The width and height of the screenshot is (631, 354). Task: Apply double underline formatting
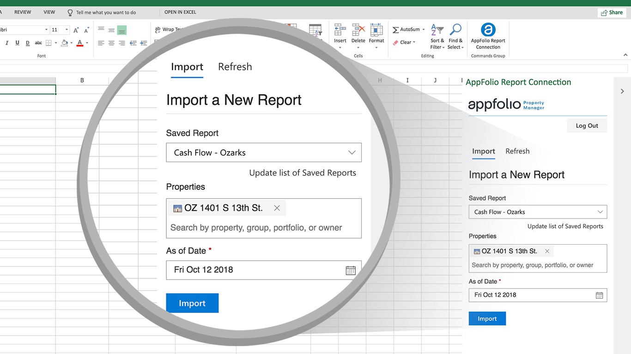(28, 43)
